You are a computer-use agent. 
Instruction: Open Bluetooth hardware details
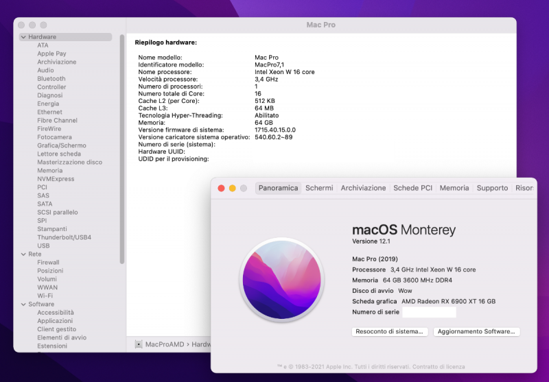pyautogui.click(x=51, y=79)
